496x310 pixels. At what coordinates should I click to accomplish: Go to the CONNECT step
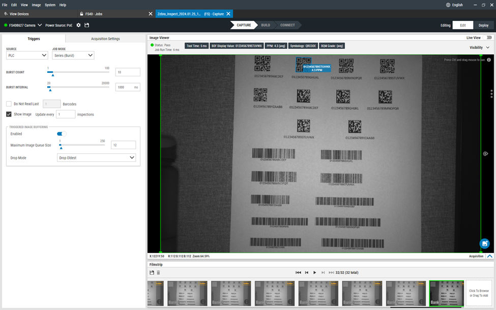pyautogui.click(x=287, y=25)
